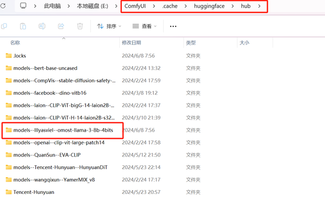This screenshot has width=325, height=201.
Task: Select models--Tencent-Hunyuan--HunyuanDiT folder
Action: pos(60,167)
